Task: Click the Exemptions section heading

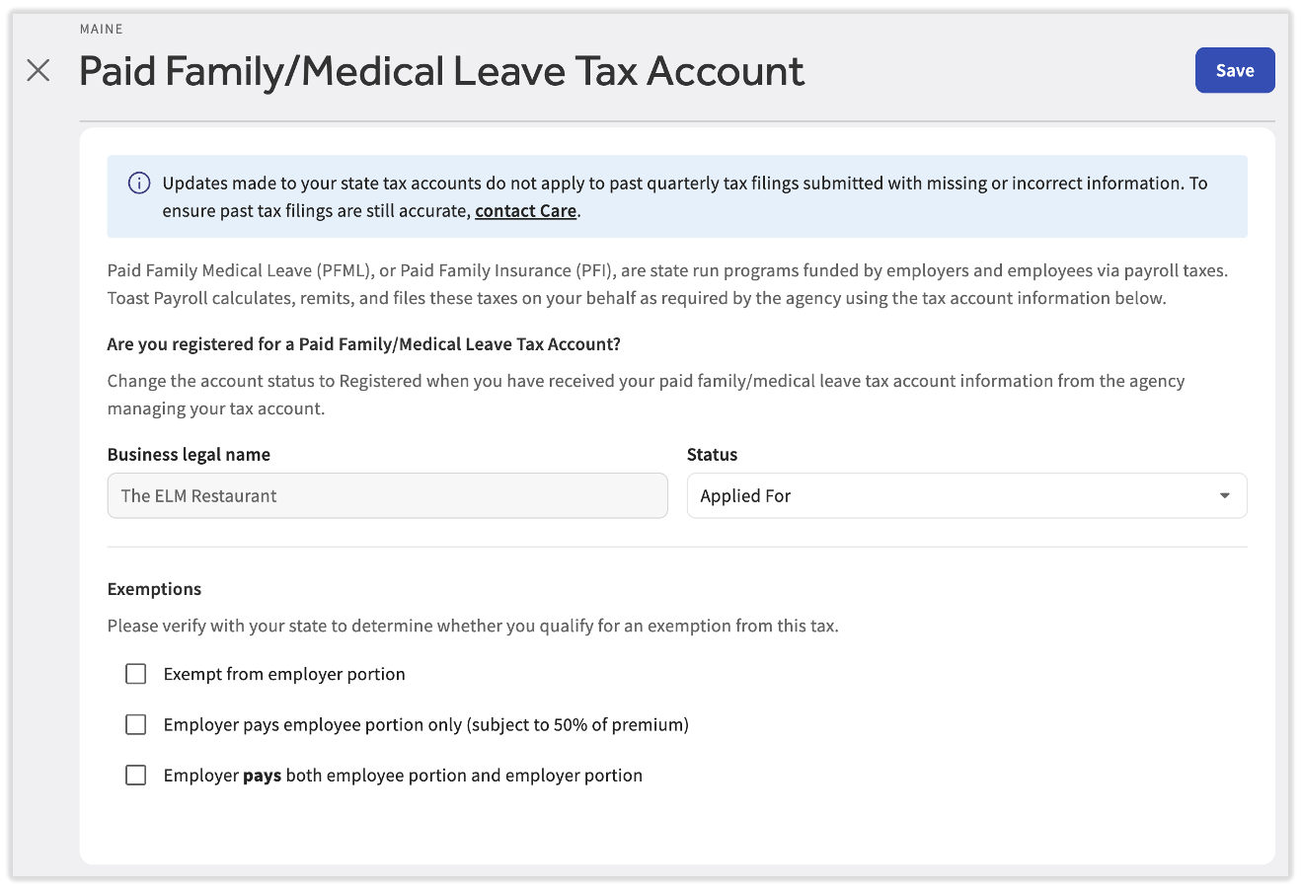Action: coord(154,589)
